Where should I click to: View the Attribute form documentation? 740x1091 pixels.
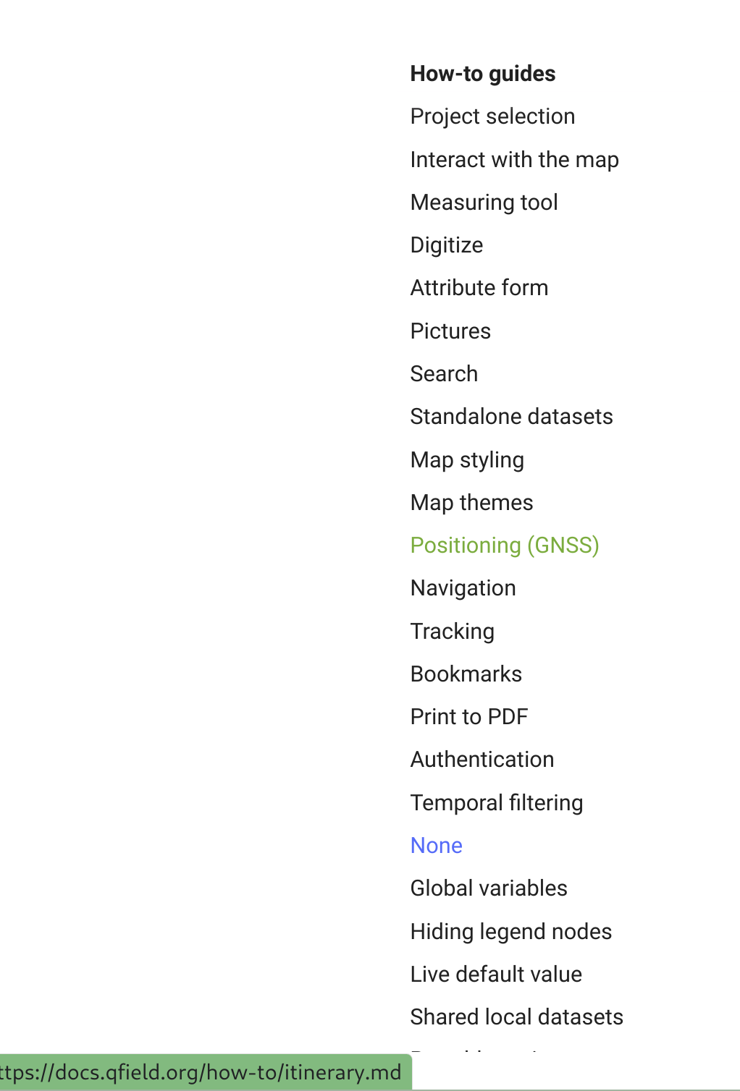click(479, 288)
